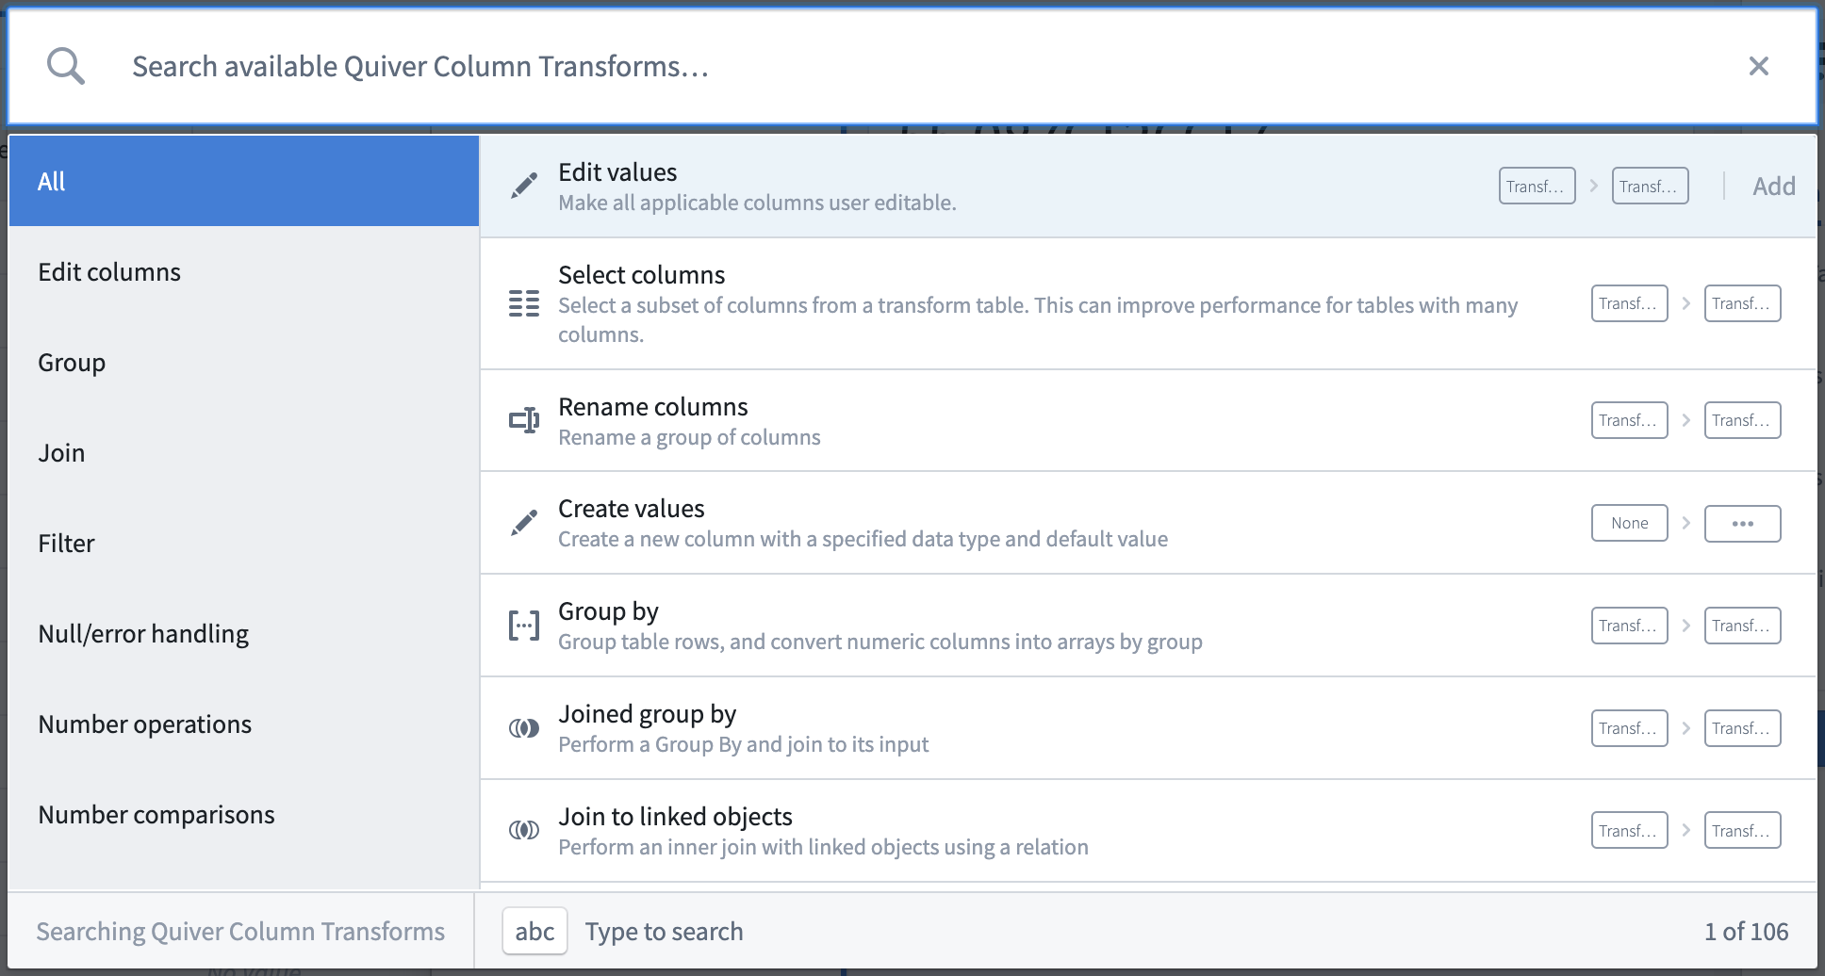Screen dimensions: 1825x976
Task: Choose the Joined group by transform
Action: pos(1148,728)
